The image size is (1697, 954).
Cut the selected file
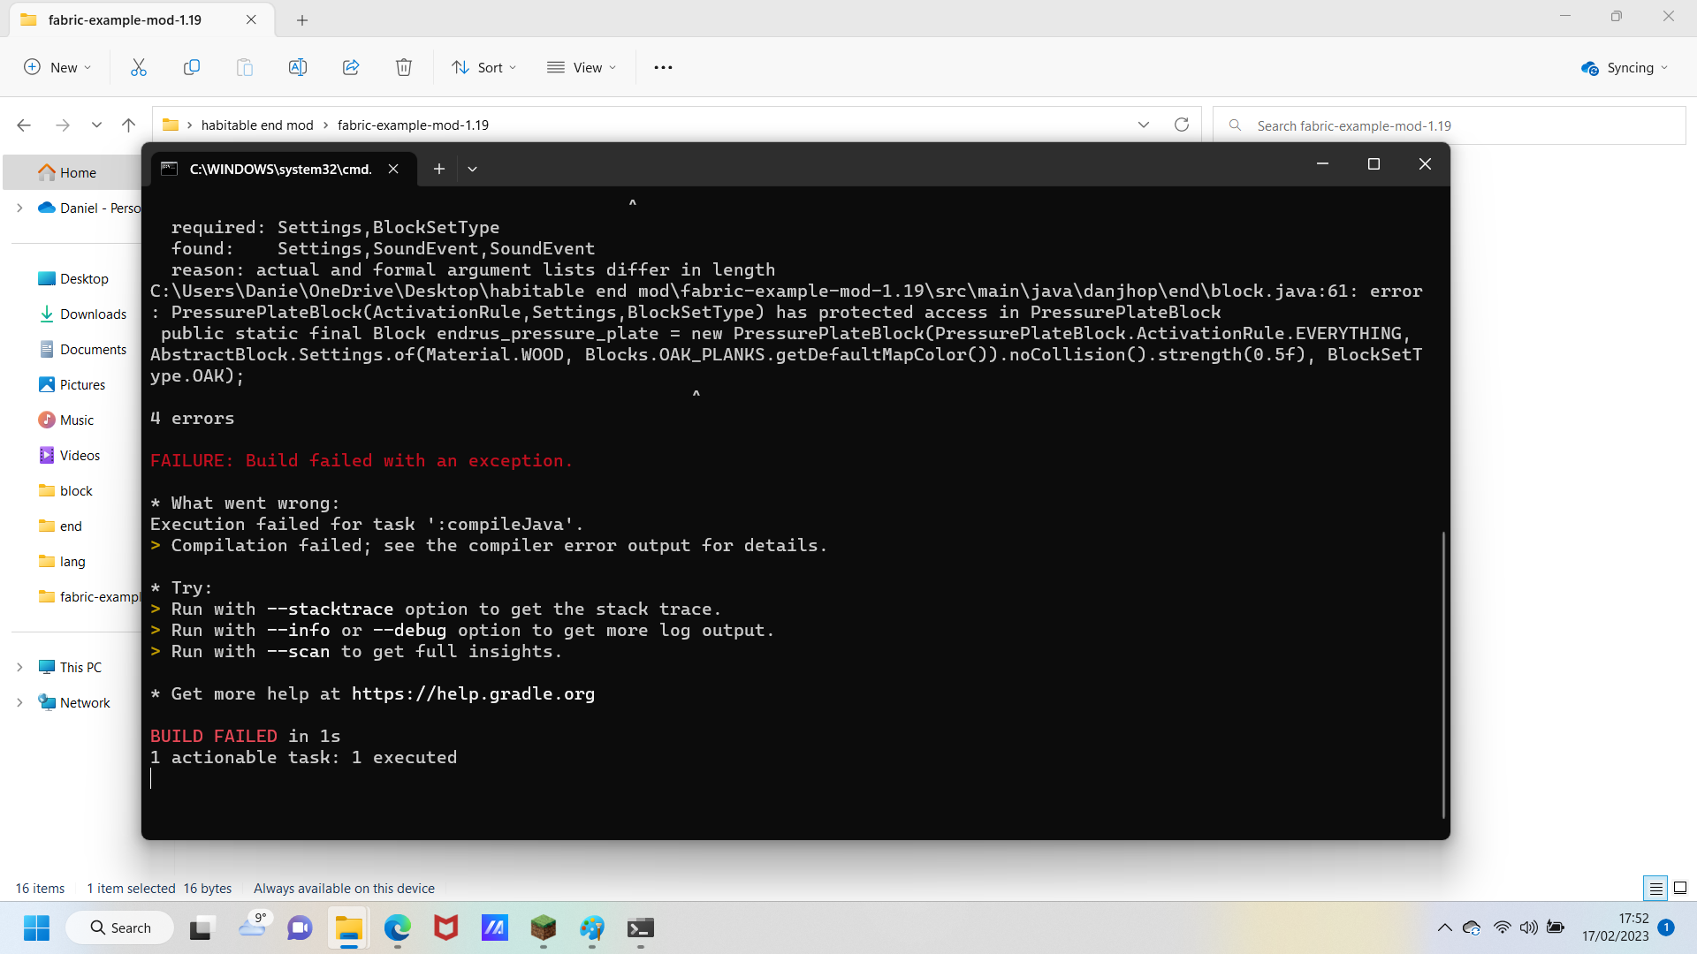pyautogui.click(x=139, y=67)
